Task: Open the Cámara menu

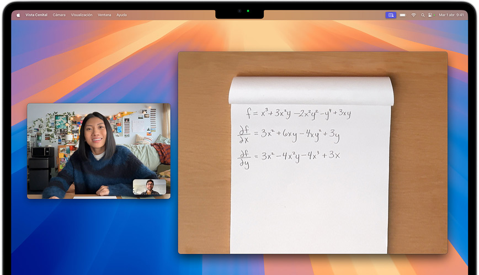Action: (59, 15)
